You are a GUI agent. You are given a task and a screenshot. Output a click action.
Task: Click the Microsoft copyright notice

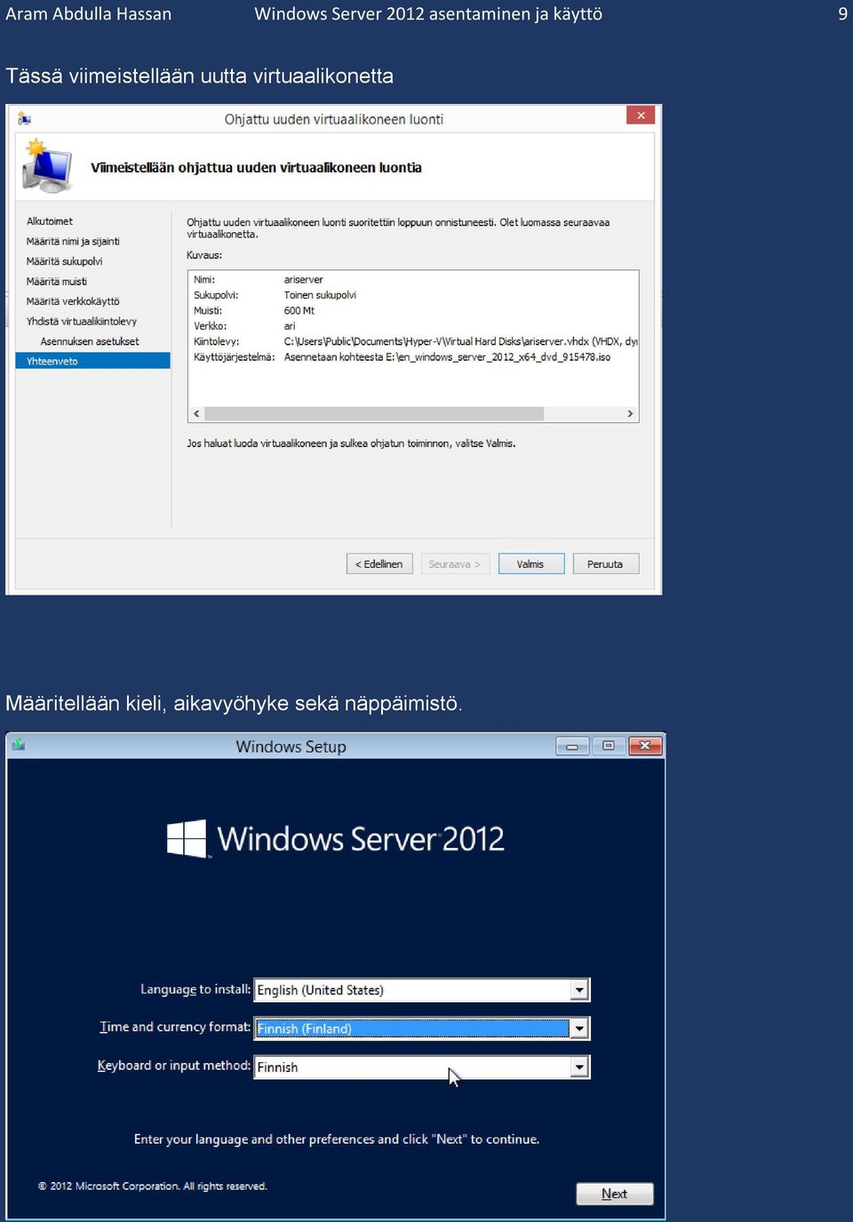[153, 1186]
